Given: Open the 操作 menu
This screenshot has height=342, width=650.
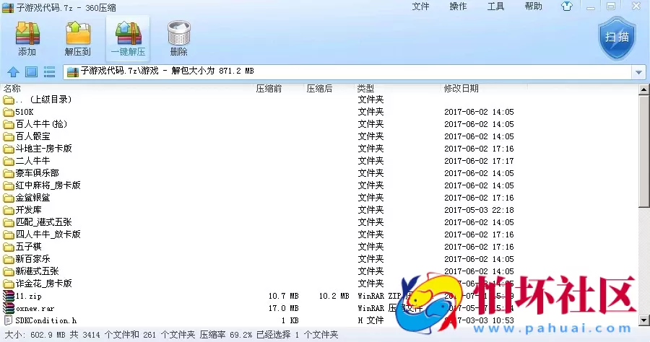Looking at the screenshot, I should pos(458,6).
